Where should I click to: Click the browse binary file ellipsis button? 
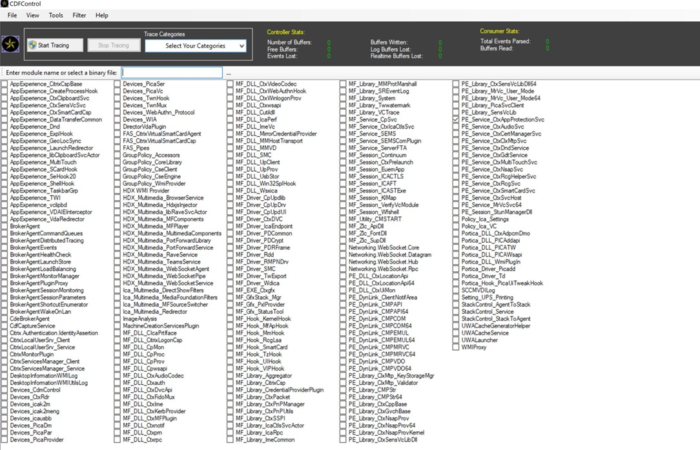229,73
